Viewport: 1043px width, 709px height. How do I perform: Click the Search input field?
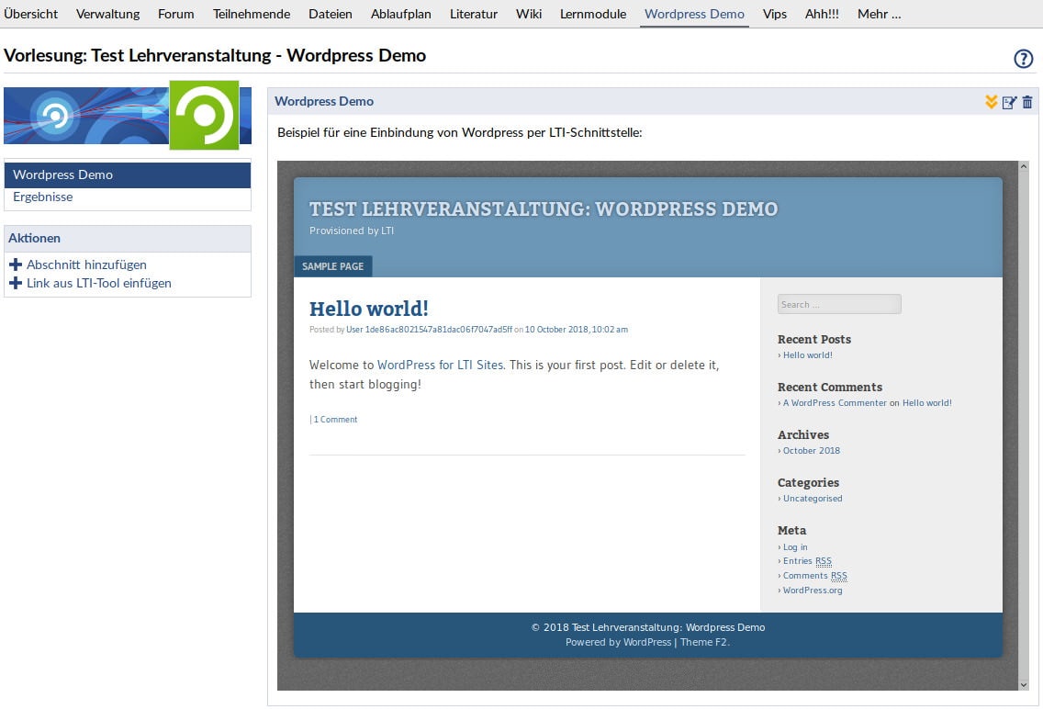pyautogui.click(x=839, y=304)
